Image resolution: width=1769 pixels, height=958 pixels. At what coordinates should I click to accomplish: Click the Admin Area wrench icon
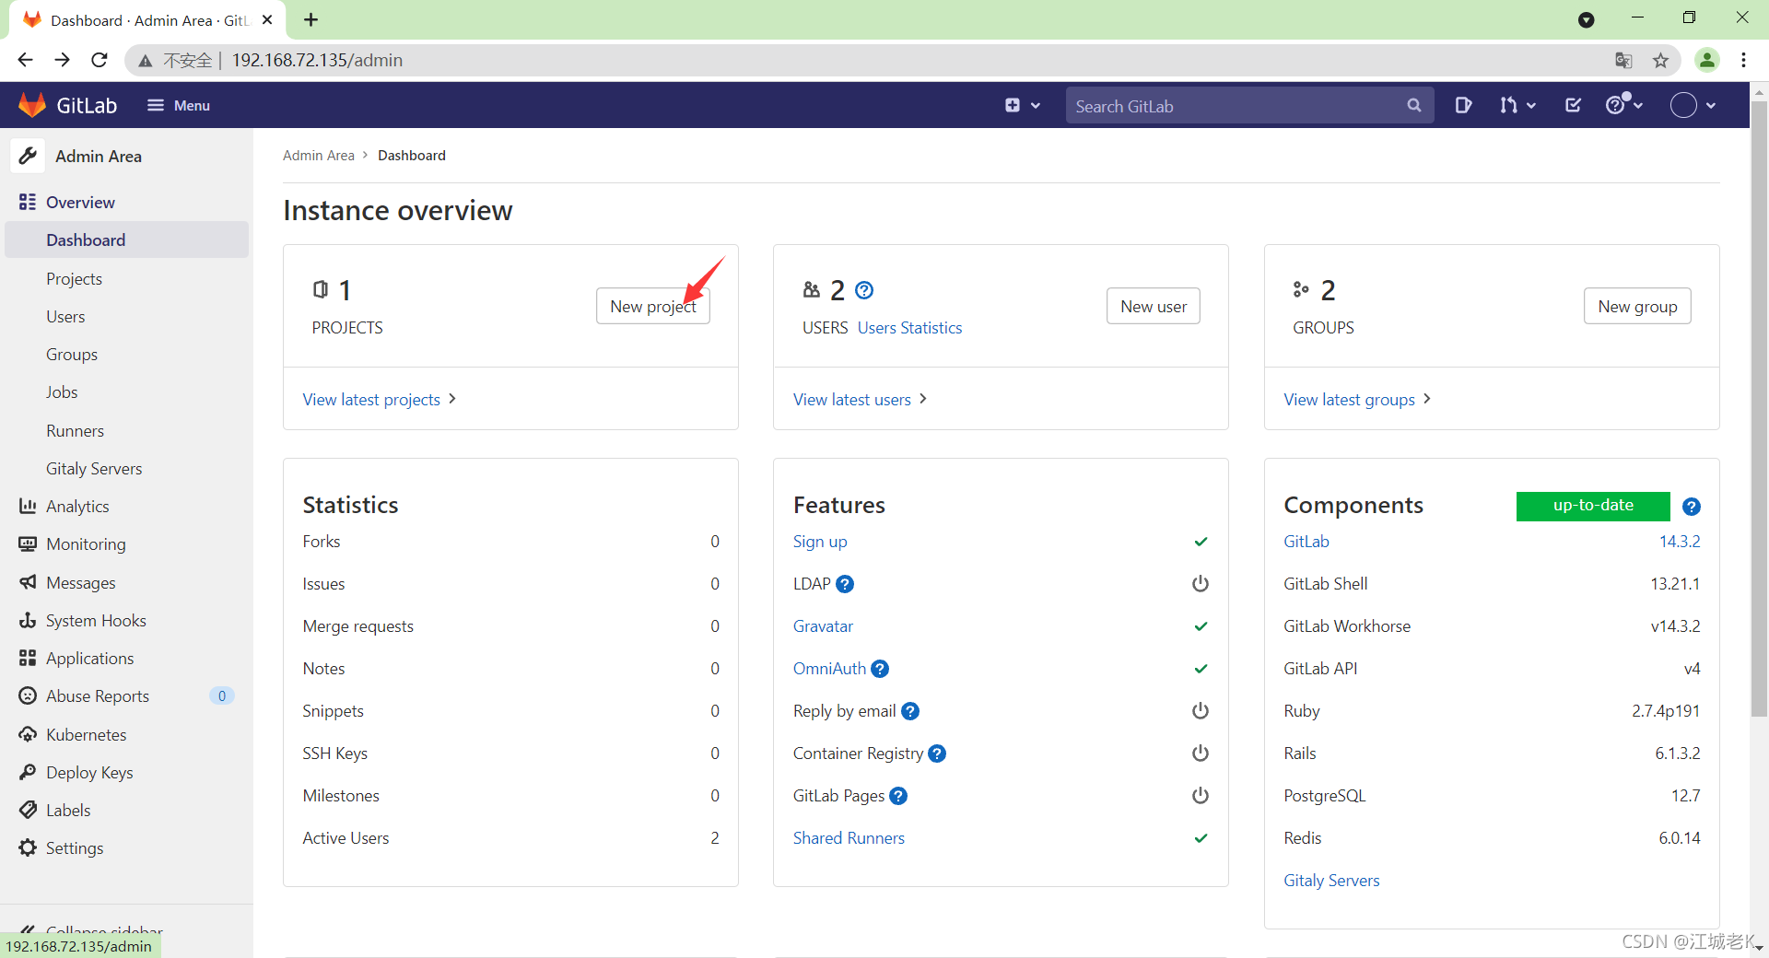[28, 156]
